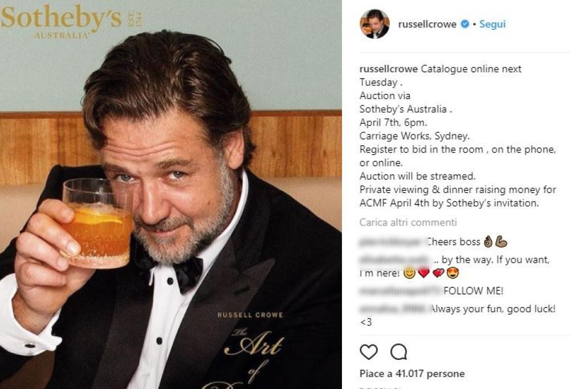This screenshot has height=389, width=570.
Task: Open the russellcrowe profile avatar
Action: coord(374,24)
